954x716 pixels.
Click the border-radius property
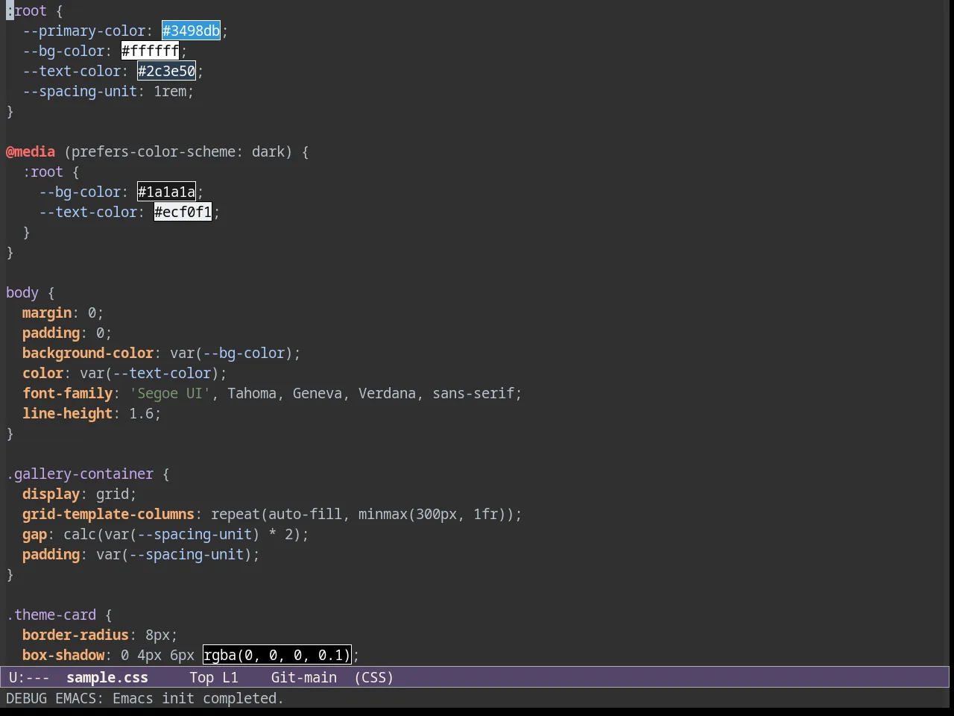click(75, 635)
